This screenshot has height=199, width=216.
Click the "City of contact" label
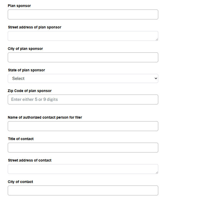pos(20,182)
